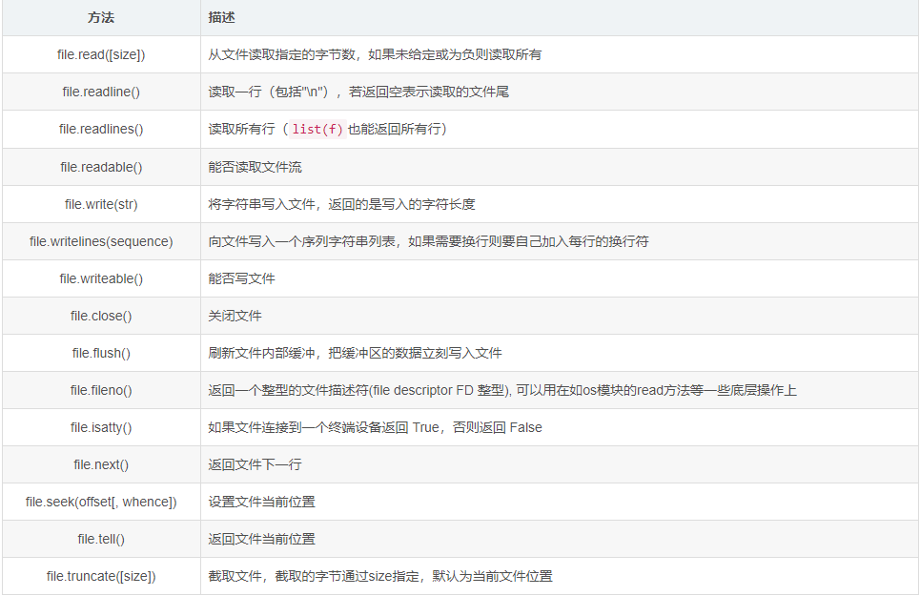Click the file.writeable() method cell
Screen dimensions: 920x596
point(101,278)
